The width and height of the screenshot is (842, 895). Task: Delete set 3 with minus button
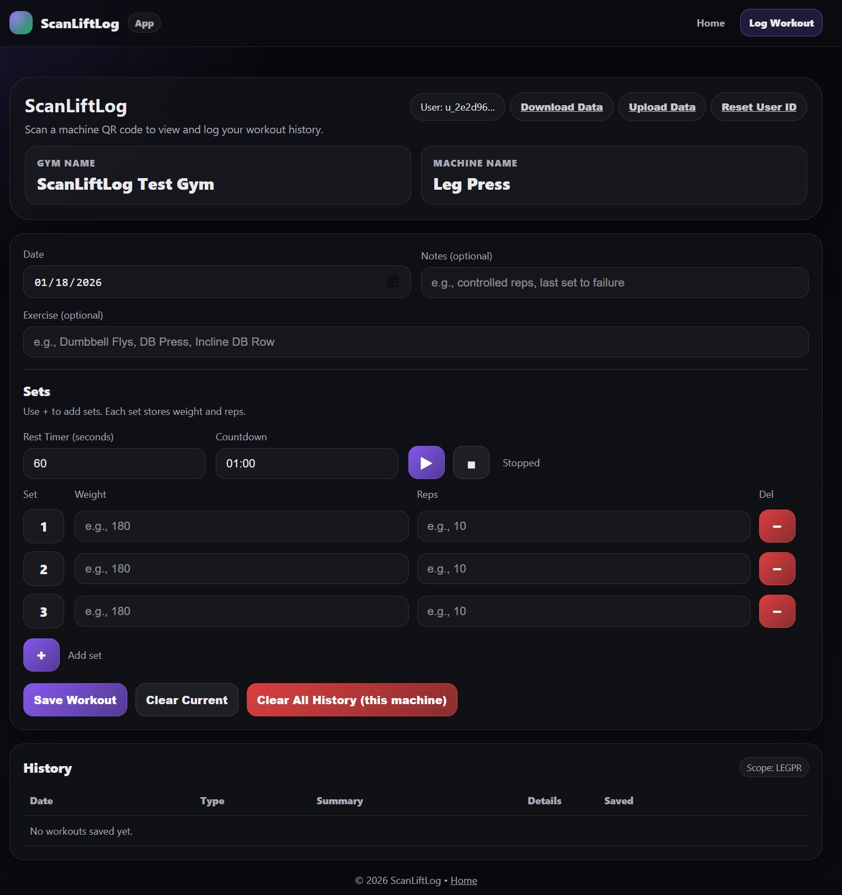[x=777, y=611]
